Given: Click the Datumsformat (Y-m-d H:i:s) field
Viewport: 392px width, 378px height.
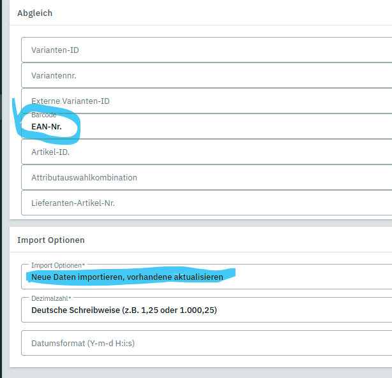Looking at the screenshot, I should tap(204, 343).
